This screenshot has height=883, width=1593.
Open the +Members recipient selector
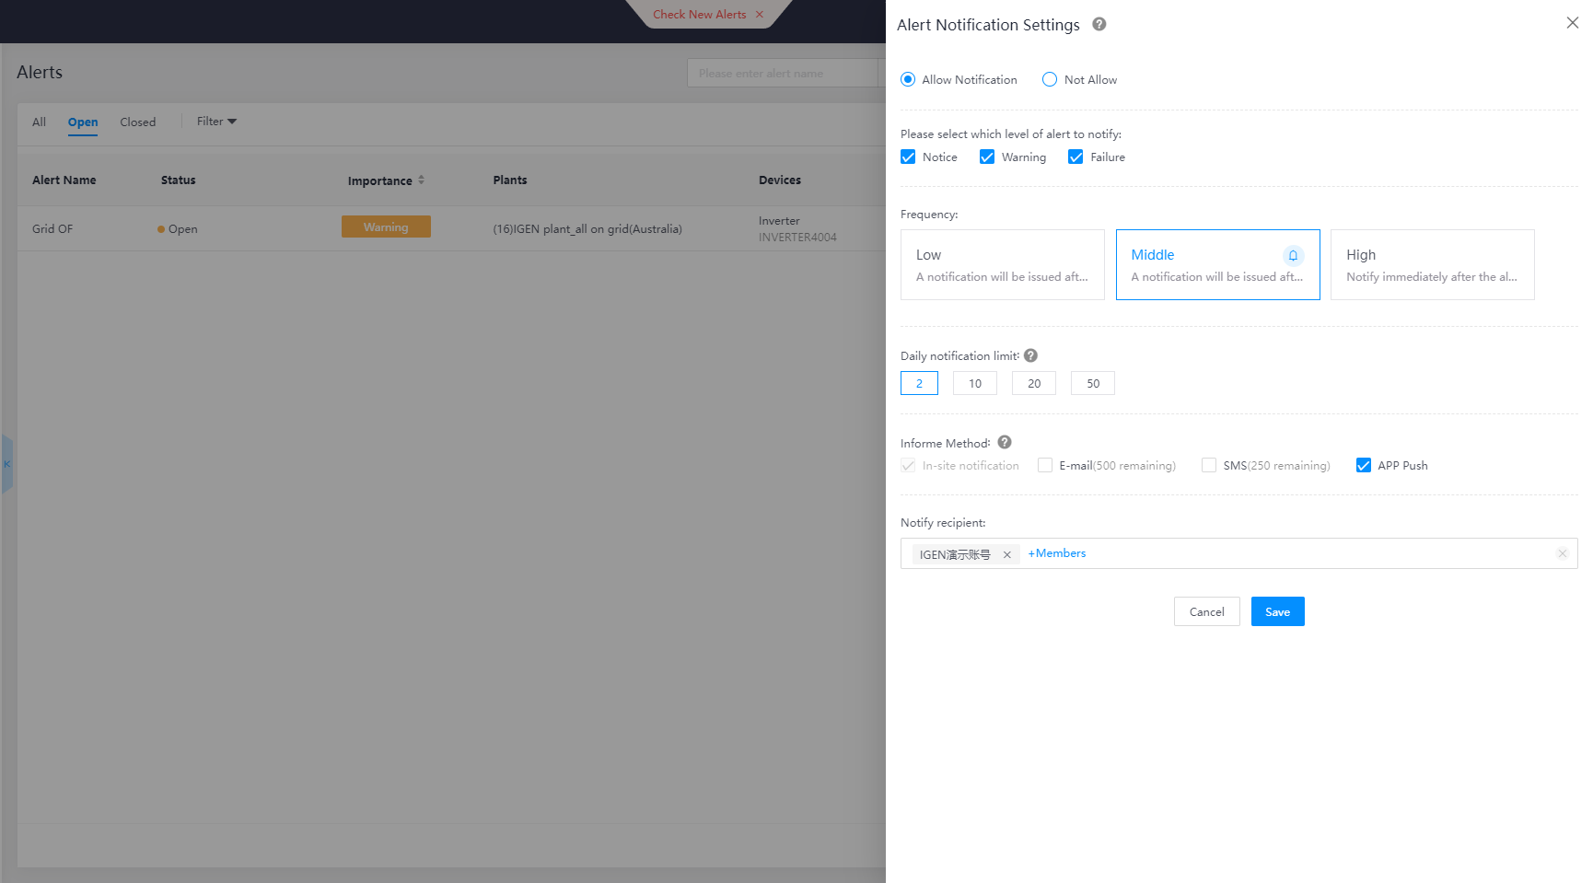tap(1057, 553)
